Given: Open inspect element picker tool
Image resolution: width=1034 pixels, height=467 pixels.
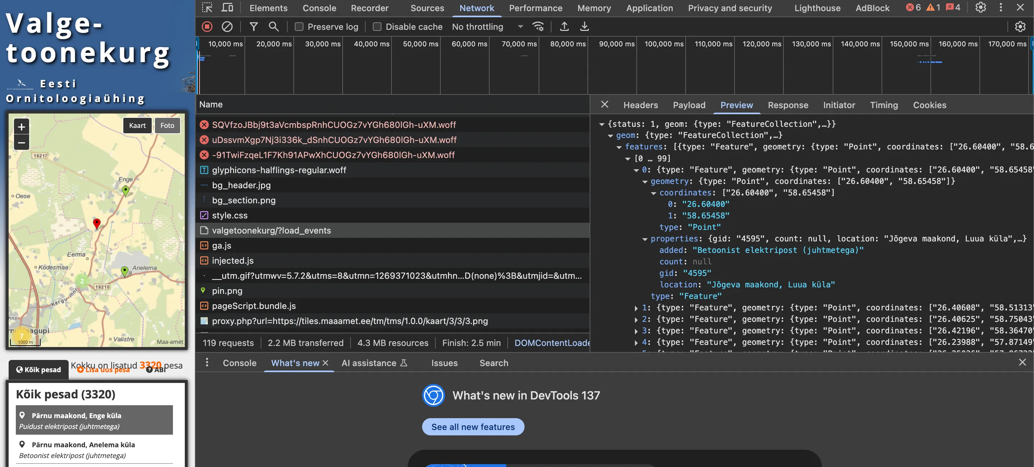Looking at the screenshot, I should point(207,8).
